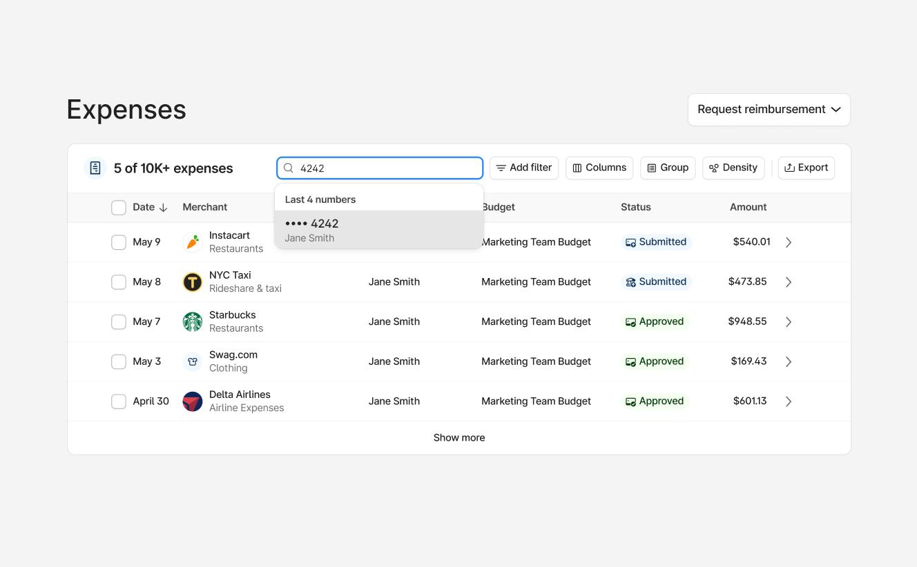The image size is (917, 567).
Task: Sort by the Date column arrow
Action: [163, 208]
